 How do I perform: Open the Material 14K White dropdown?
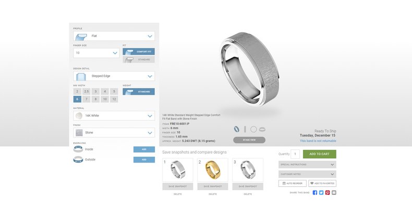[114, 116]
